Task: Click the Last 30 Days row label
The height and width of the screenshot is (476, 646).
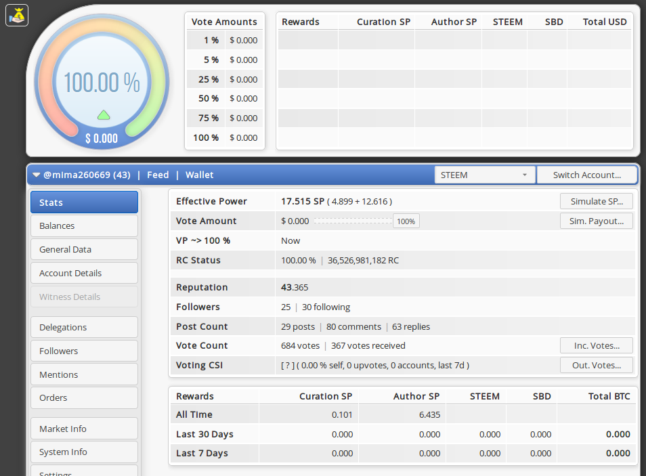Action: tap(204, 434)
